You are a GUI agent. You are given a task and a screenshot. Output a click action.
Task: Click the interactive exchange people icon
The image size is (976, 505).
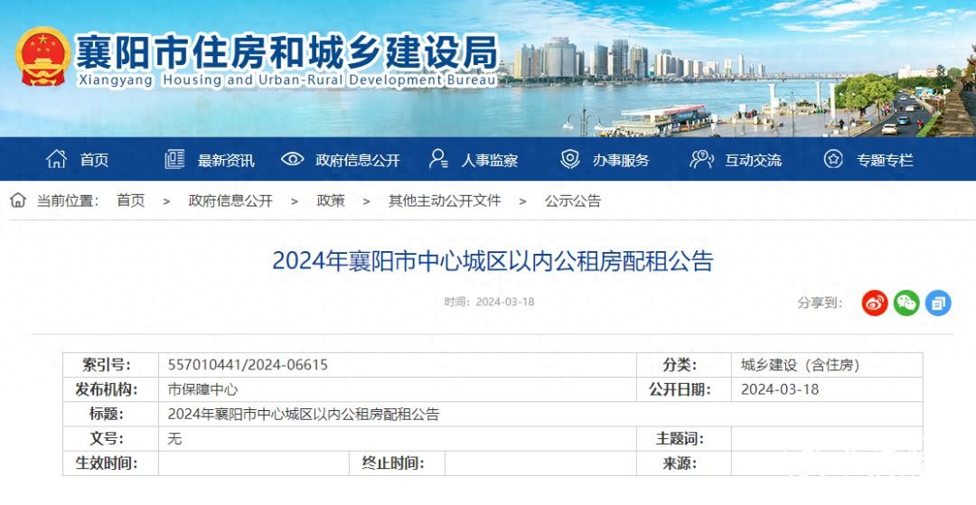pos(701,160)
